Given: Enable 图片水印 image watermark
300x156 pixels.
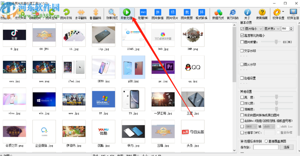Looking at the screenshot, I should click(242, 64).
